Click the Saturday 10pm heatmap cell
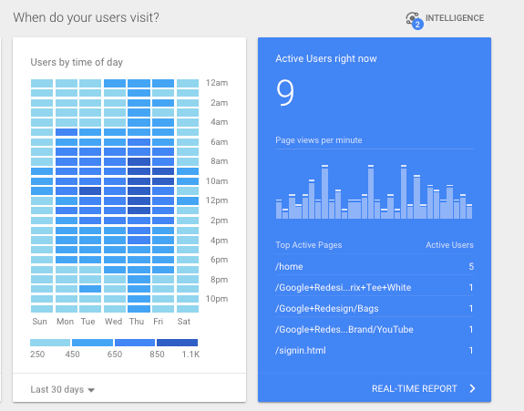 (x=188, y=299)
